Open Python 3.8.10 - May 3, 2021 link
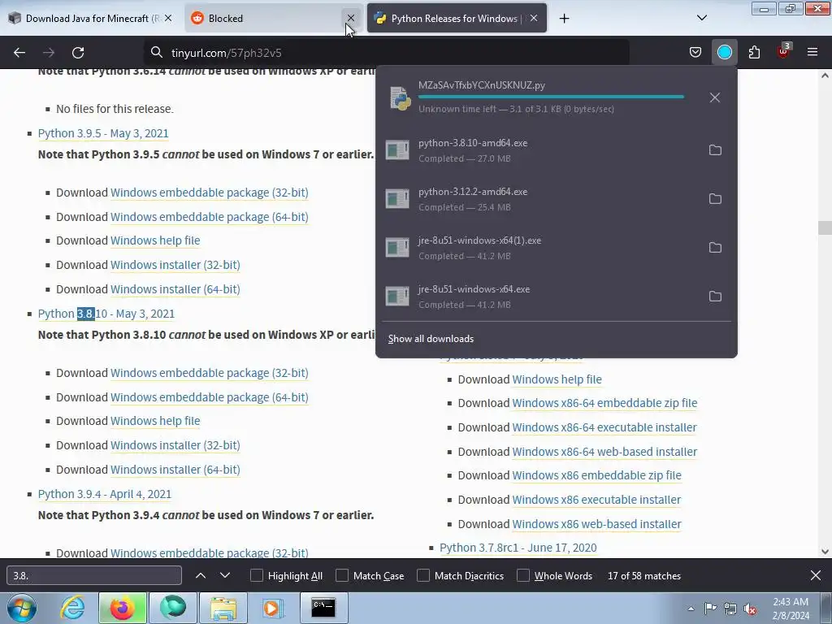Viewport: 832px width, 624px height. click(x=106, y=314)
